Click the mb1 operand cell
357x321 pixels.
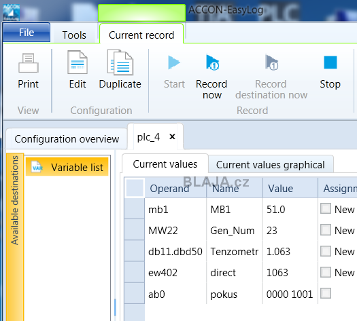coord(175,209)
